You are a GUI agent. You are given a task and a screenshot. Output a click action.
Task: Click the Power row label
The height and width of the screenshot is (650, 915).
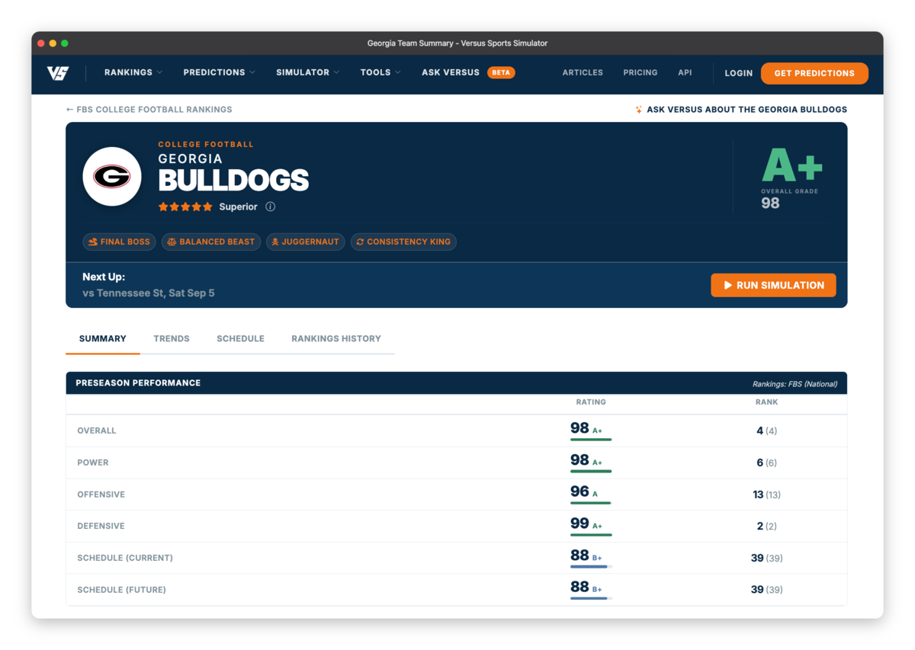click(x=93, y=463)
